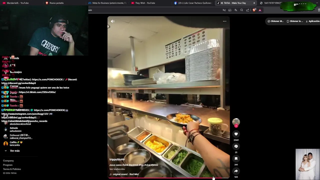Click the translate page icon in address bar
The height and width of the screenshot is (180, 320).
[x=236, y=10]
